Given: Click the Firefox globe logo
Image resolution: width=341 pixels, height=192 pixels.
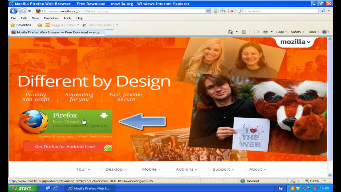Looking at the screenshot, I should tap(33, 121).
